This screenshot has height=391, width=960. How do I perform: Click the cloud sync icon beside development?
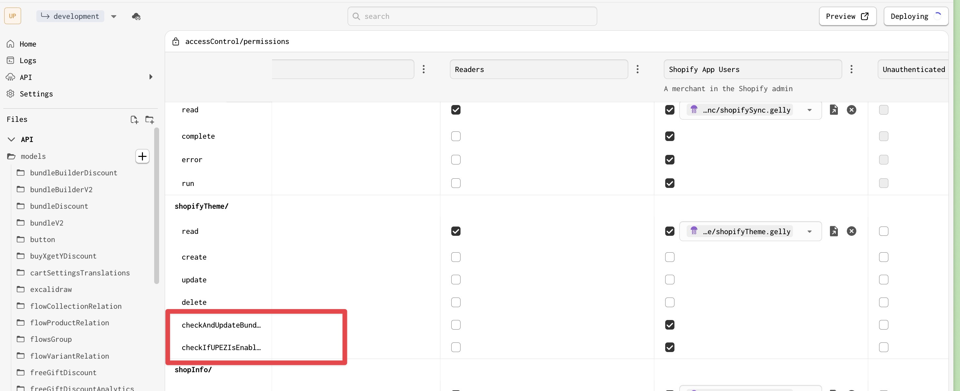tap(136, 17)
